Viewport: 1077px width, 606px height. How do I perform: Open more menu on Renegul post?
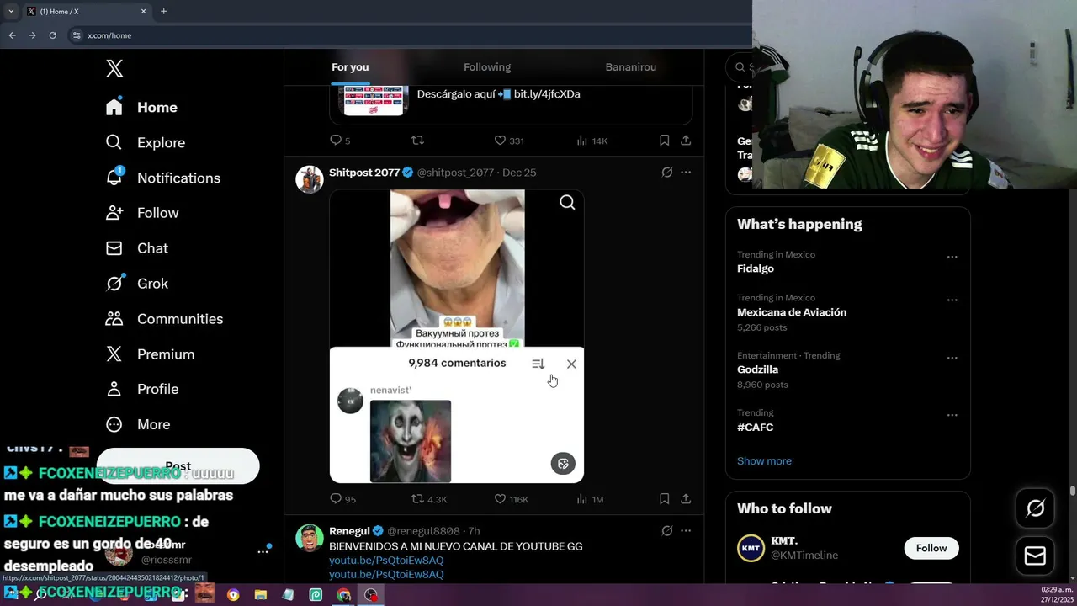pyautogui.click(x=686, y=531)
